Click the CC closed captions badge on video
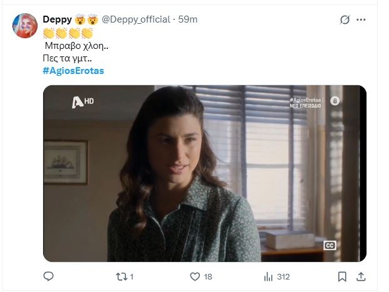This screenshot has height=292, width=389. pyautogui.click(x=329, y=246)
